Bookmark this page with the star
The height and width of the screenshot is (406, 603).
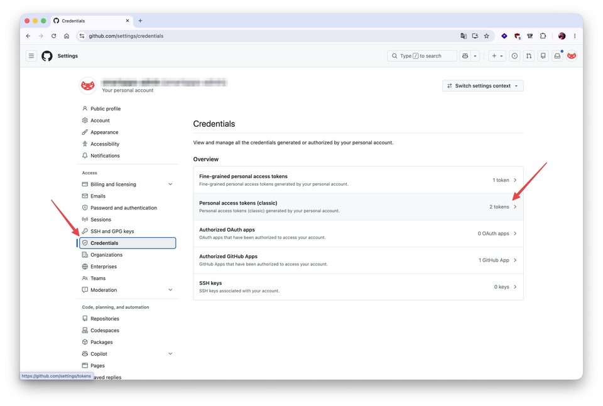[x=486, y=36]
